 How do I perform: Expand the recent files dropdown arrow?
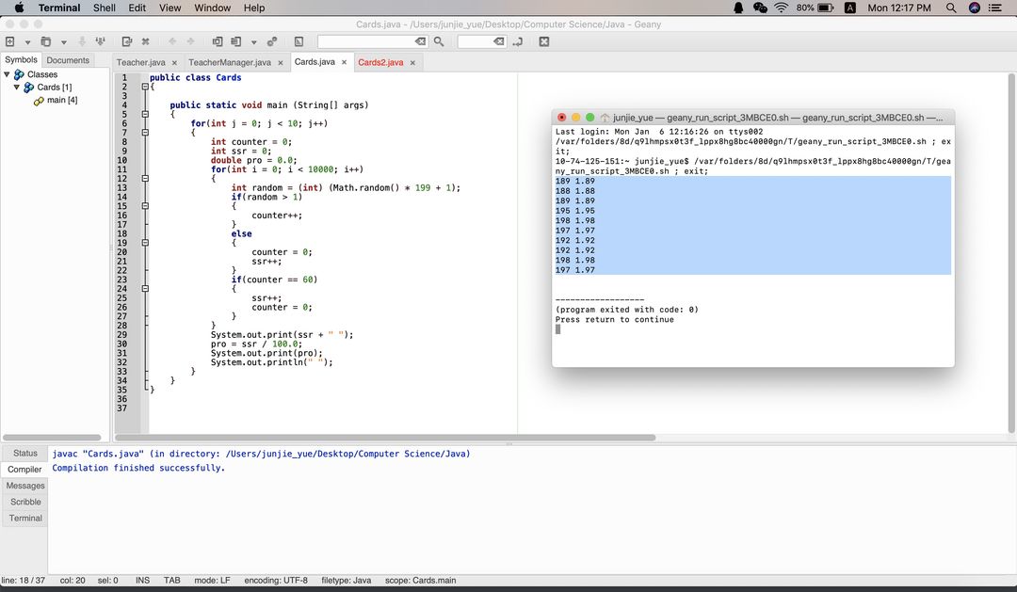click(x=64, y=42)
